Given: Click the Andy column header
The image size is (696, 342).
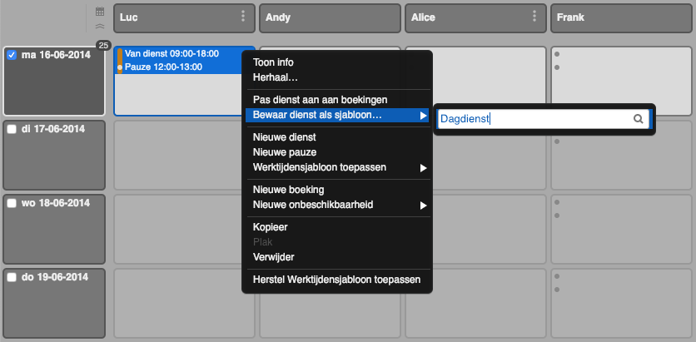Looking at the screenshot, I should coord(330,17).
